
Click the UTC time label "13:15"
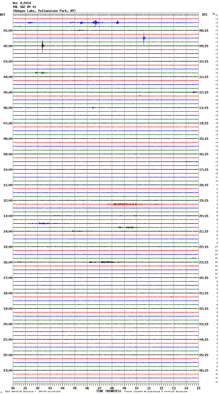[x=204, y=108]
